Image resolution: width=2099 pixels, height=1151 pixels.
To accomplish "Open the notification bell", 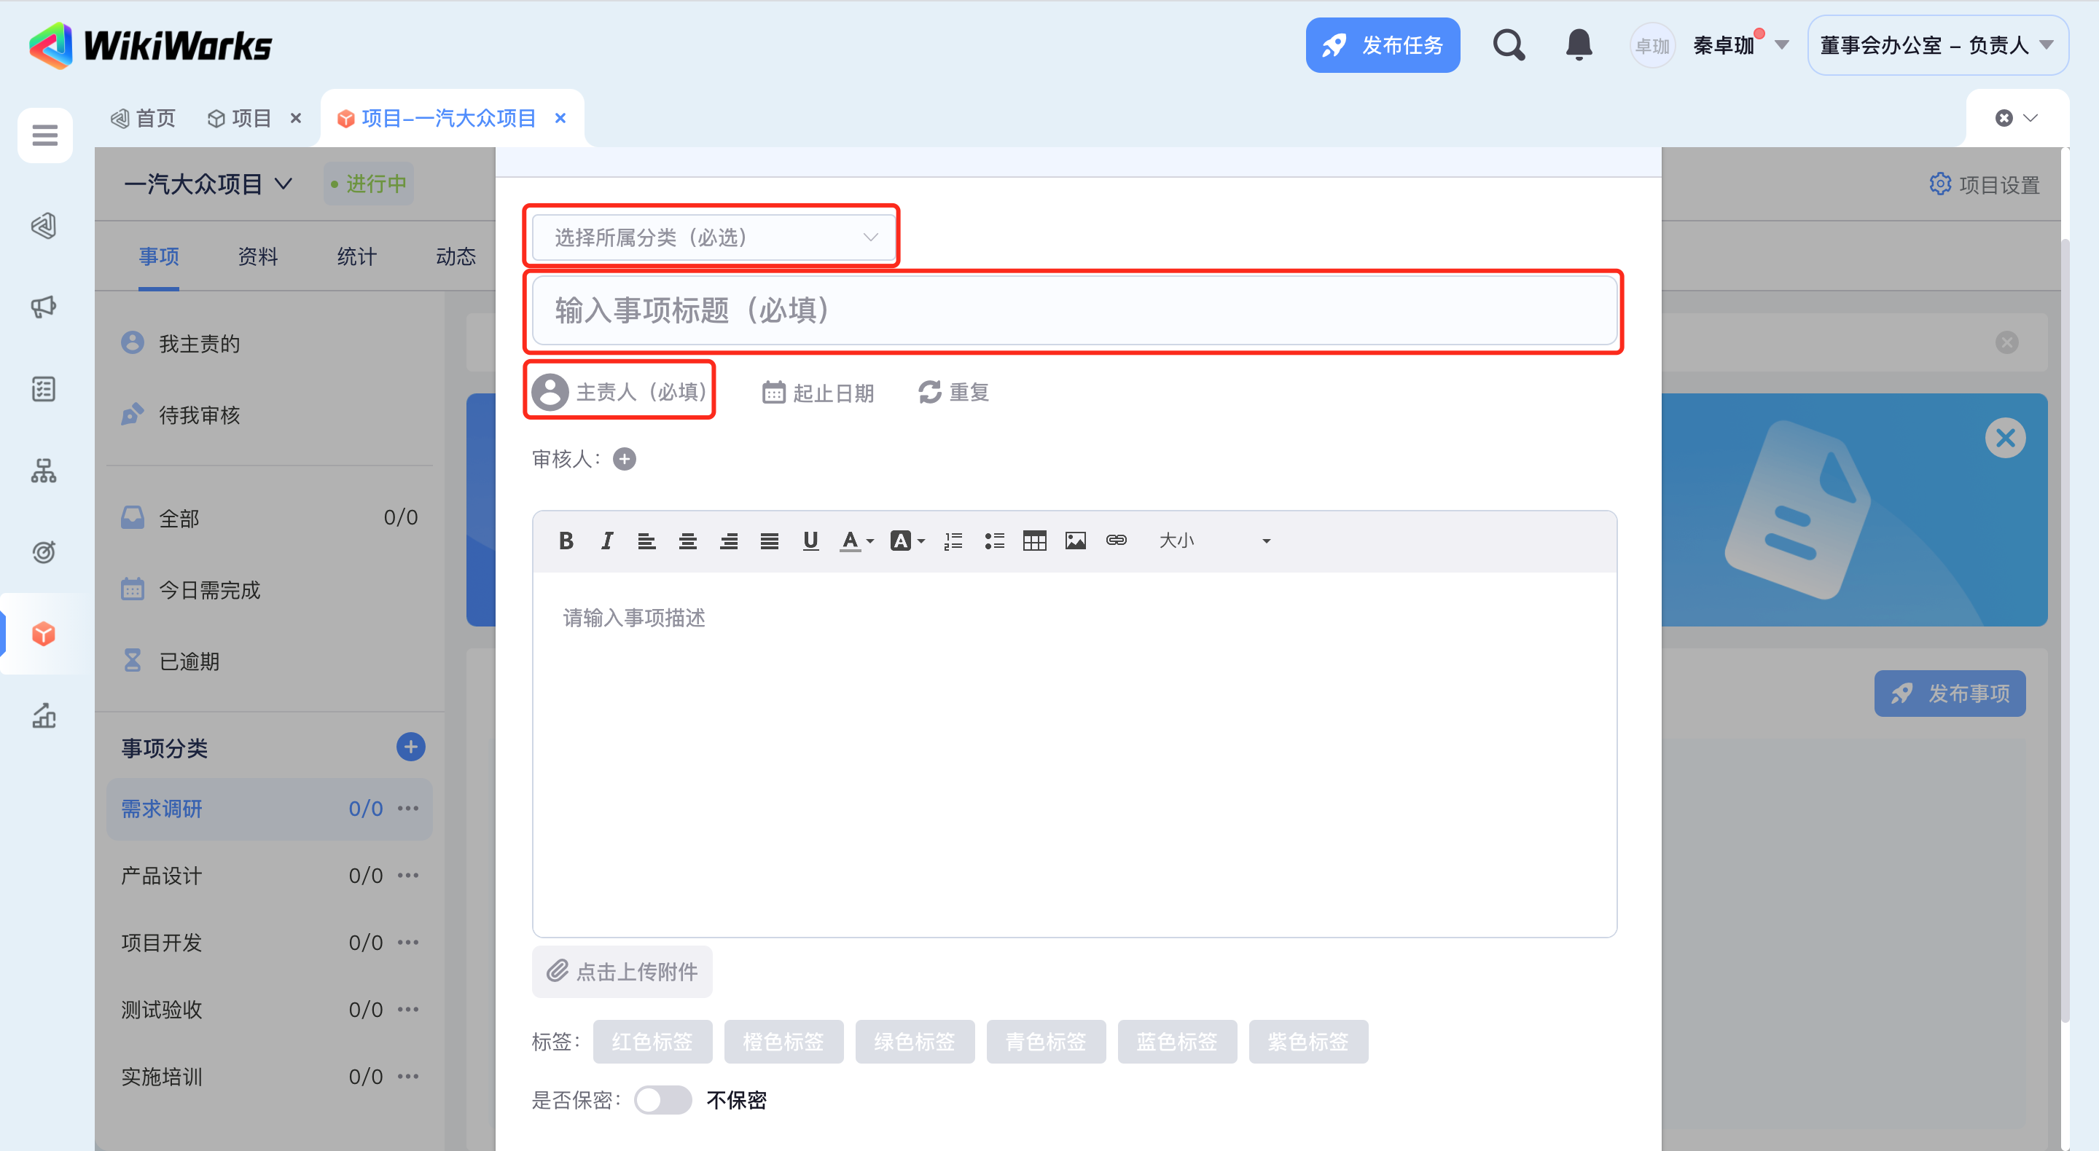I will coord(1579,45).
